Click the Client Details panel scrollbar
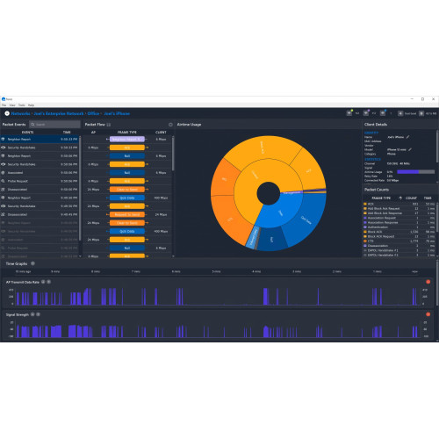The height and width of the screenshot is (439, 439). [x=437, y=147]
